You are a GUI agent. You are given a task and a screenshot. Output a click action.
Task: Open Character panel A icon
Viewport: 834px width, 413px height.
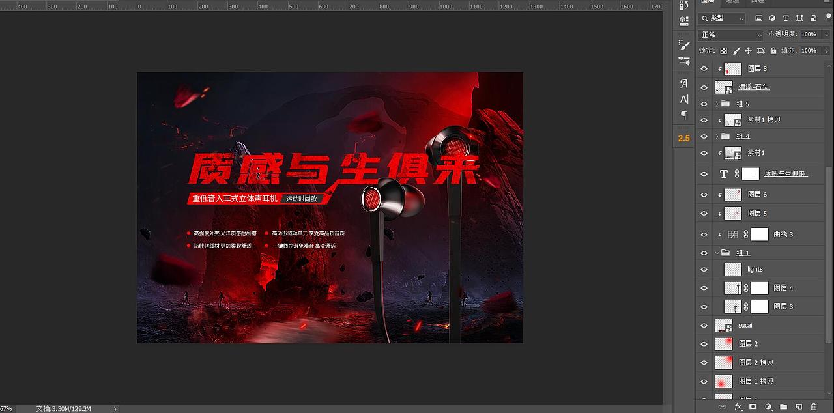(683, 83)
